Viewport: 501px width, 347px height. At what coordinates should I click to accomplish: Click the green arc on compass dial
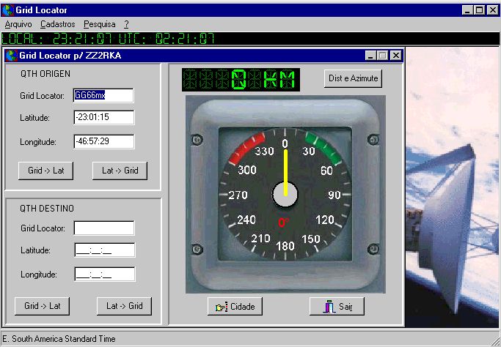tap(323, 148)
